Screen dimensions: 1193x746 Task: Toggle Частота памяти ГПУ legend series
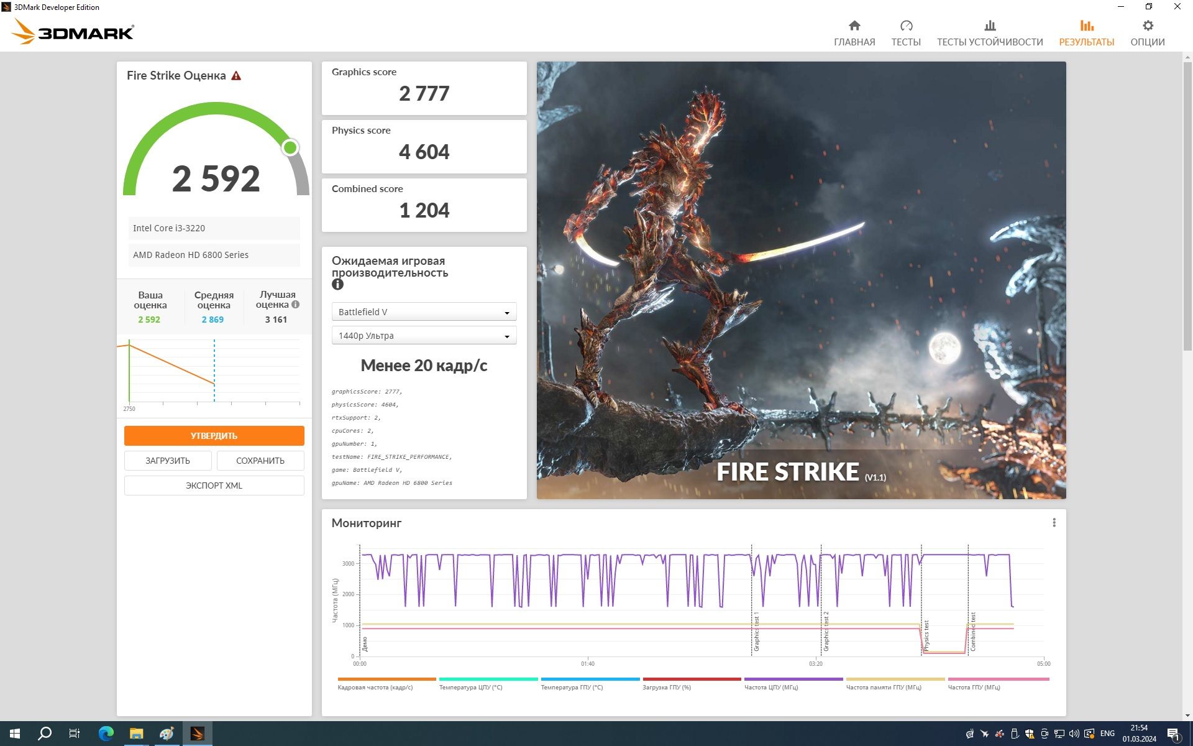click(895, 684)
